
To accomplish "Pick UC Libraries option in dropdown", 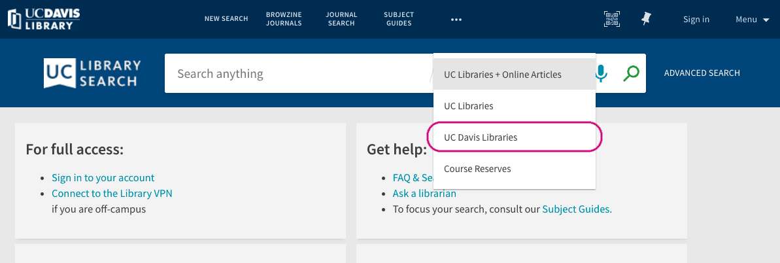I will [468, 106].
